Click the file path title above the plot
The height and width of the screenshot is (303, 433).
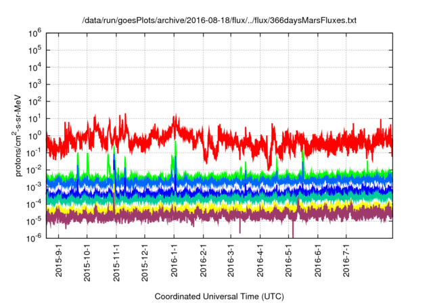[x=219, y=20]
